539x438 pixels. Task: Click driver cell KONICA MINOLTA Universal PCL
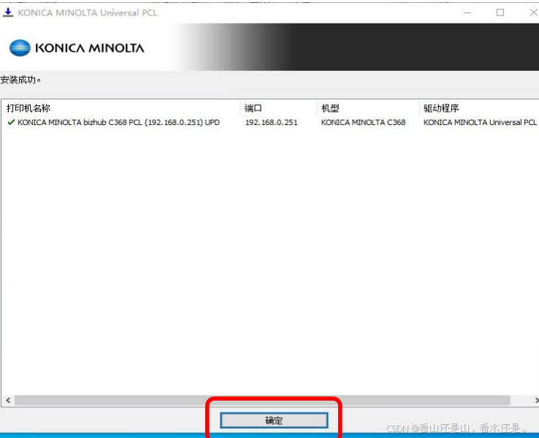point(480,123)
